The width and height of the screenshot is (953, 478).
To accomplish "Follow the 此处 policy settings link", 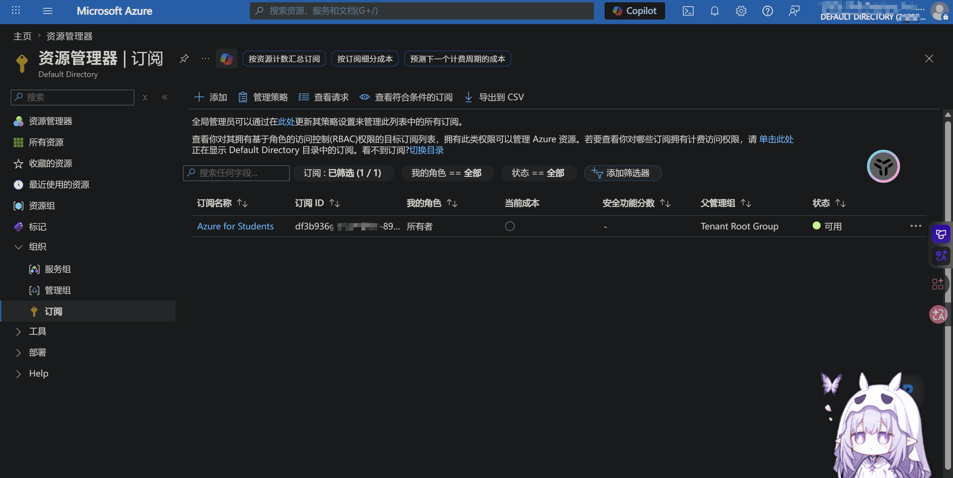I will 286,122.
